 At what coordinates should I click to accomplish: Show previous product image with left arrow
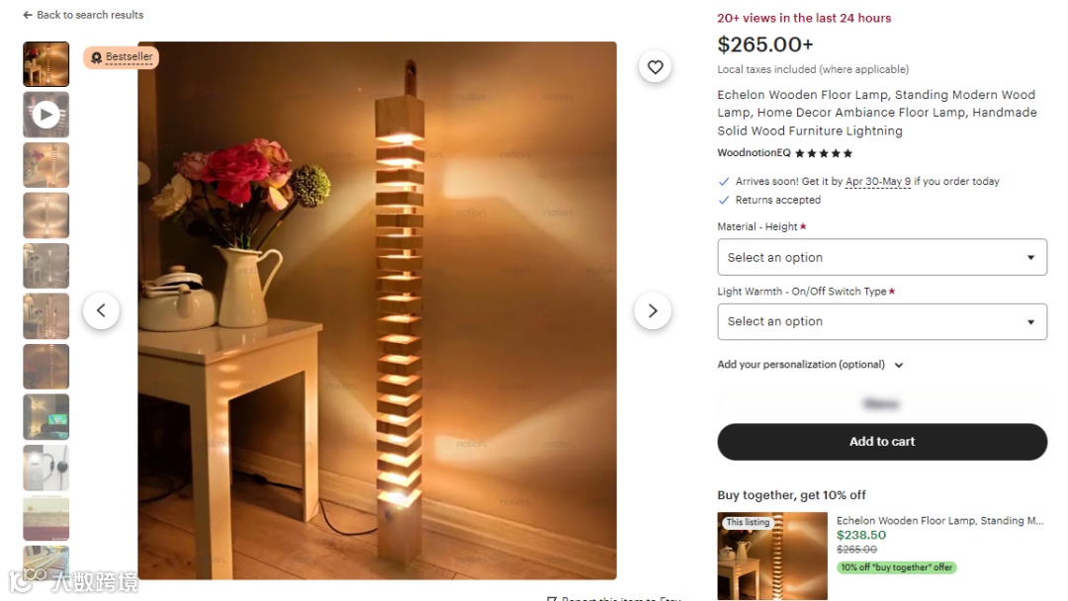click(x=102, y=311)
